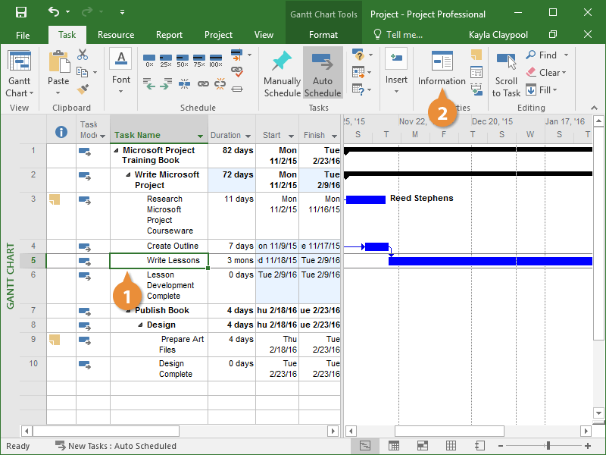The width and height of the screenshot is (606, 455).
Task: Click the Cut scissors icon
Action: [83, 55]
